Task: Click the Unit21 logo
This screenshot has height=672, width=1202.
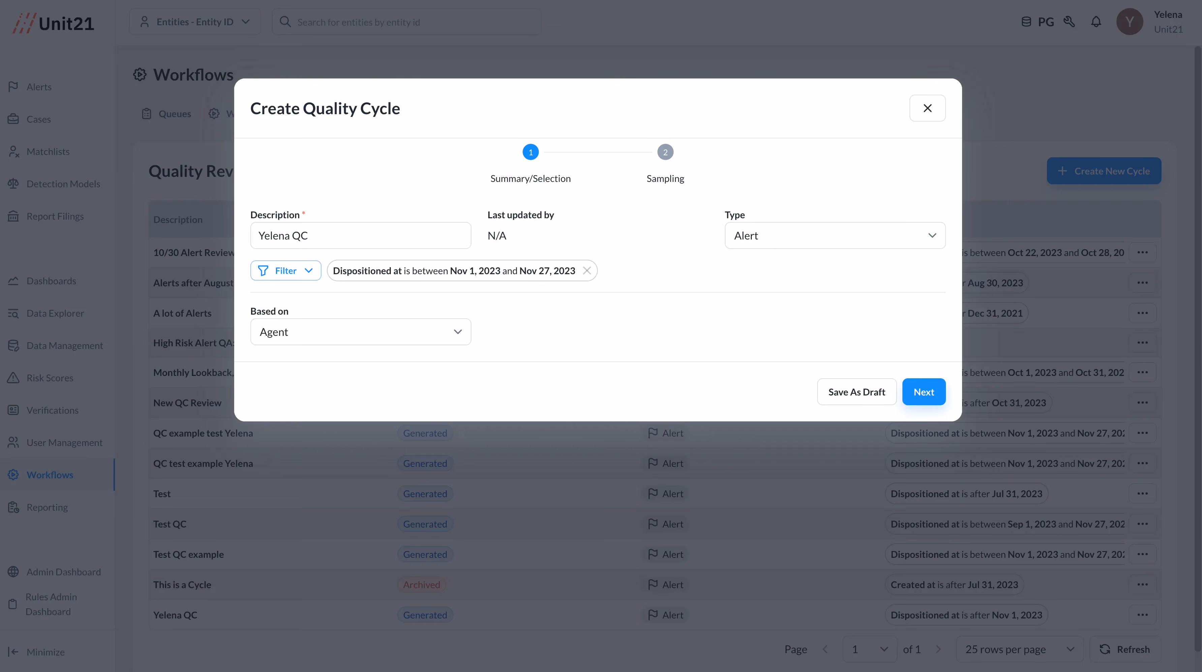Action: (53, 23)
